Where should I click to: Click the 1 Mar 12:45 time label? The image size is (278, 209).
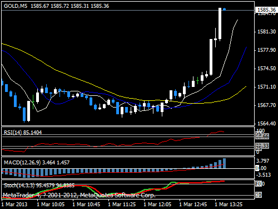pyautogui.click(x=193, y=205)
